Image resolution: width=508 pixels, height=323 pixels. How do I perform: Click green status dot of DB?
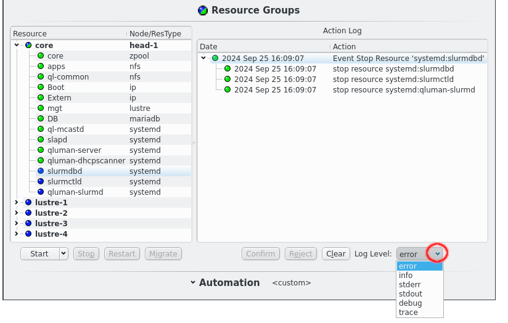tap(41, 118)
